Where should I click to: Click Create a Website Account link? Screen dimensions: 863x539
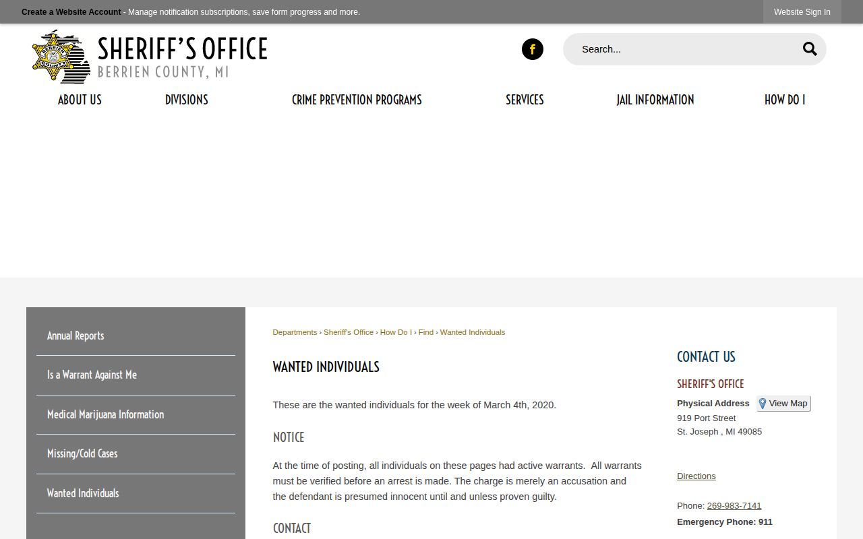point(71,12)
